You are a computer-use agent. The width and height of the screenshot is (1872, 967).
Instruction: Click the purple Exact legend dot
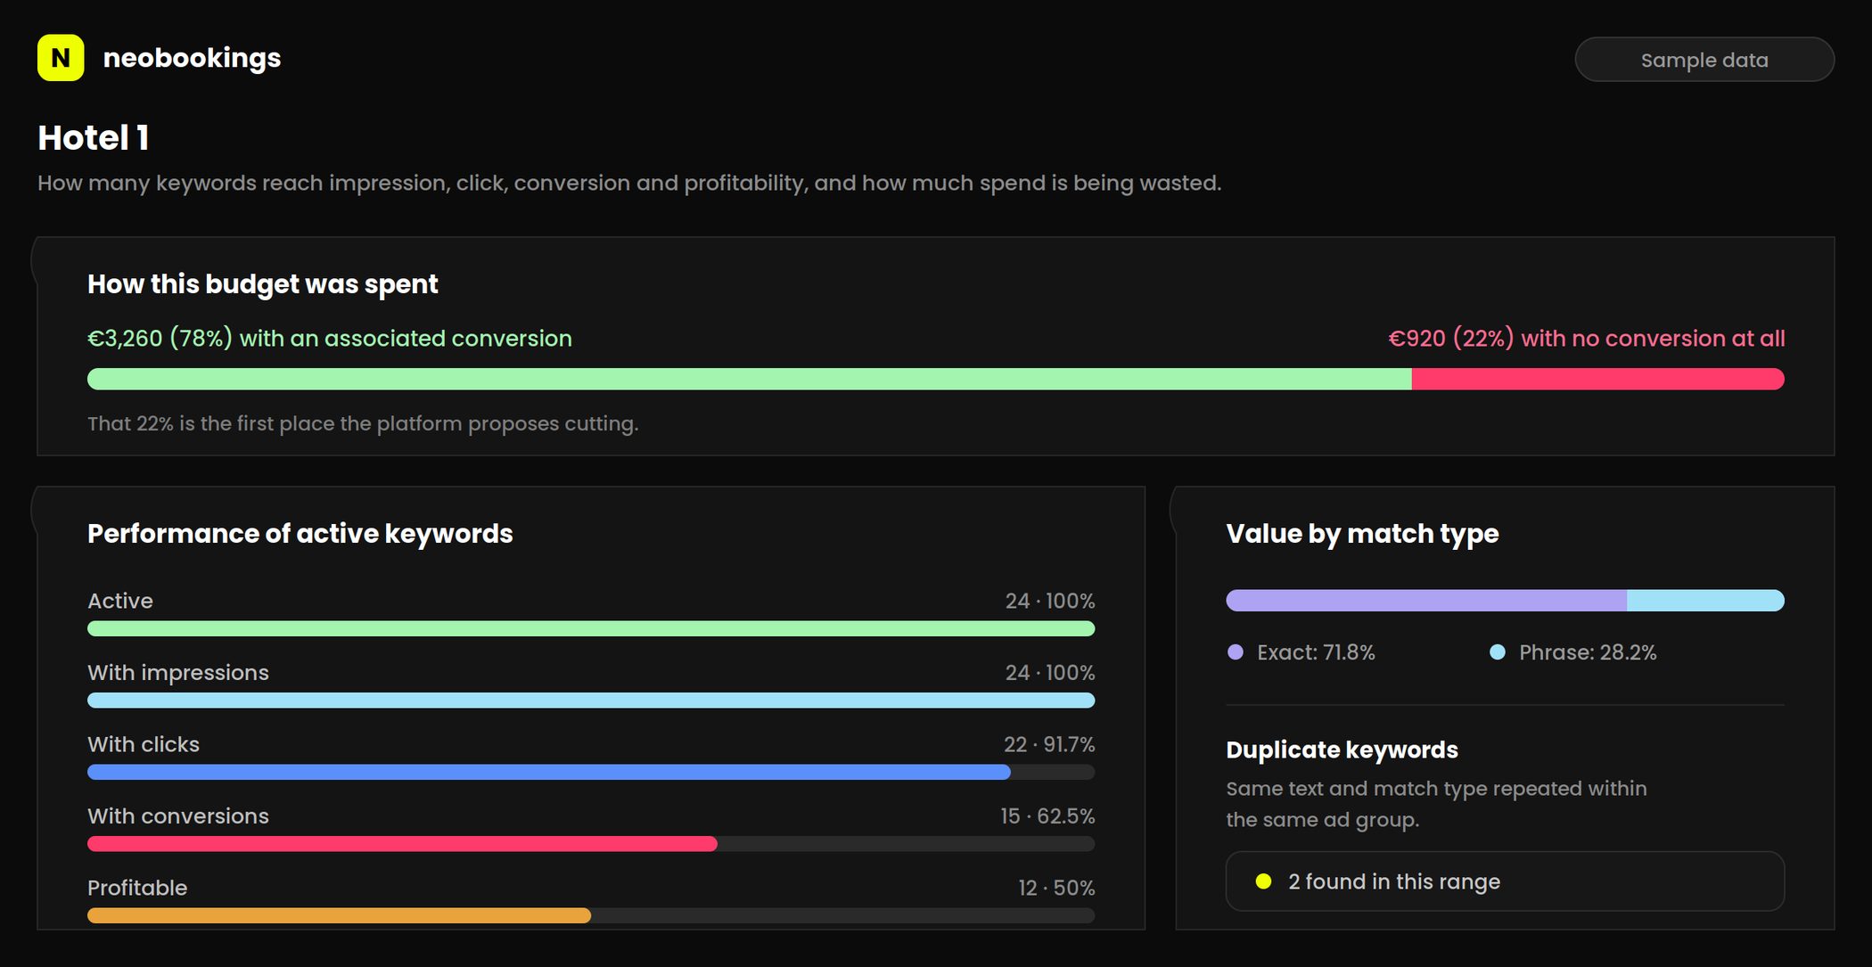click(1235, 652)
